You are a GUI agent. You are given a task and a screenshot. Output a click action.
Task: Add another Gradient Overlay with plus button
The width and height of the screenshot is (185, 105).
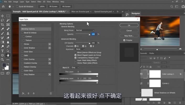pos(50,63)
